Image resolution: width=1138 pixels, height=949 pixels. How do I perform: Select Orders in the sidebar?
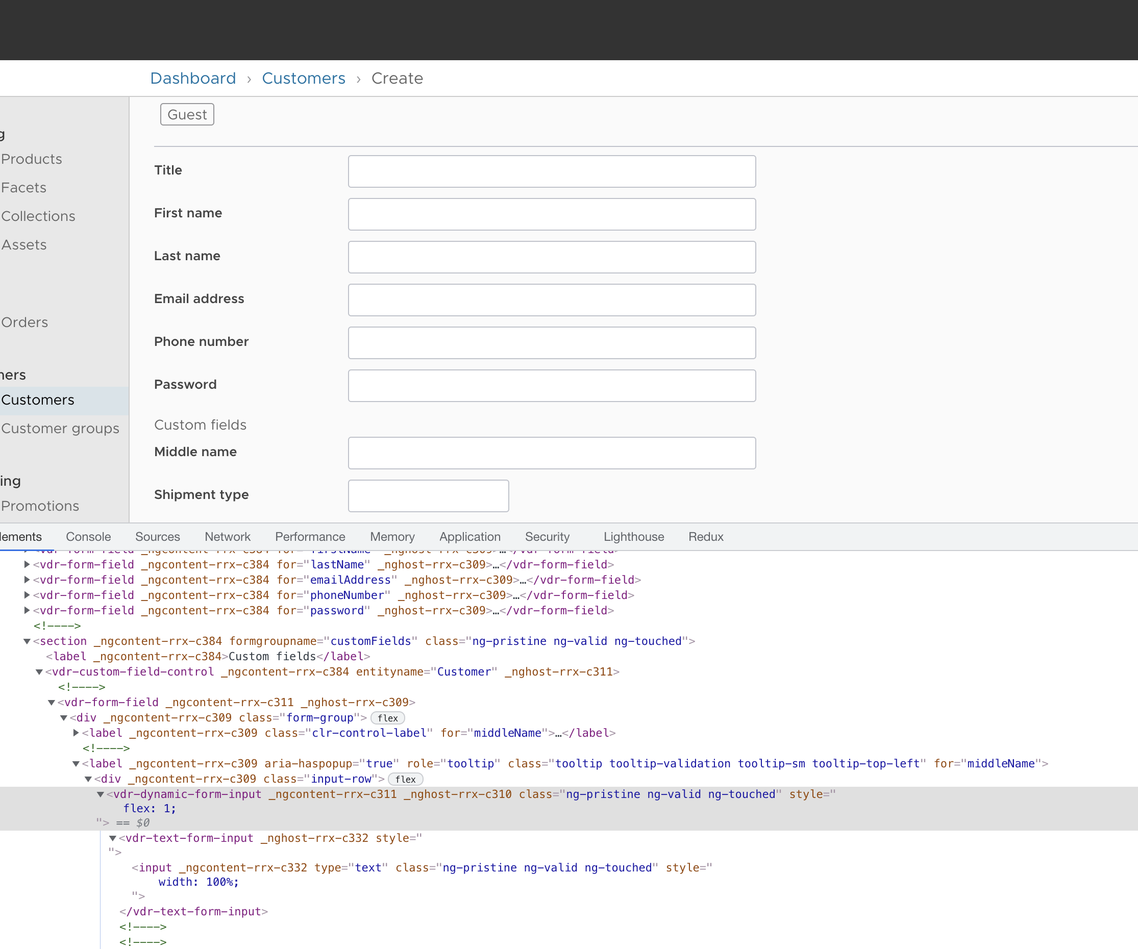click(24, 322)
